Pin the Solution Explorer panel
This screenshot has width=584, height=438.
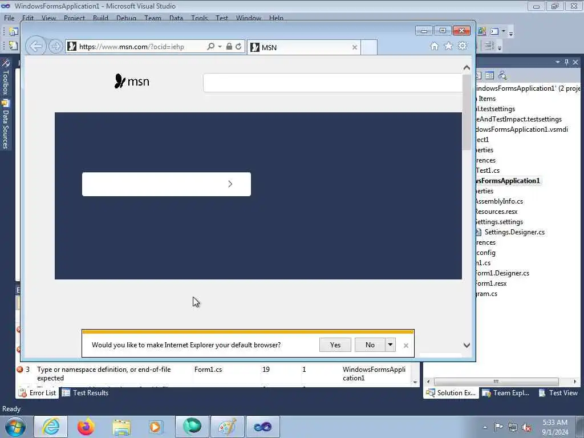(566, 62)
